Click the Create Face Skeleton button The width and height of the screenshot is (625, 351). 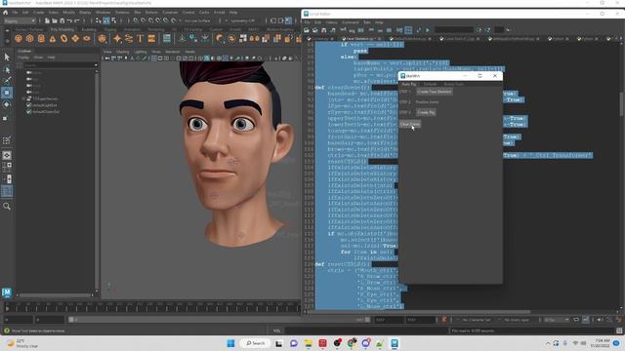pos(434,92)
